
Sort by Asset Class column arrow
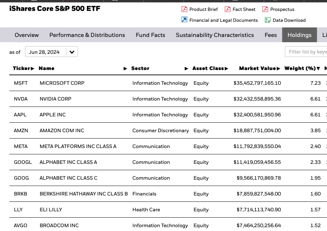(226, 69)
